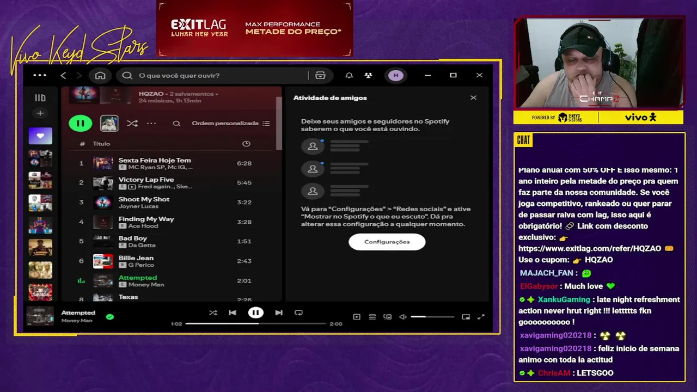This screenshot has width=697, height=392.
Task: Open 'Attempted' title in now-playing bar
Action: click(78, 313)
